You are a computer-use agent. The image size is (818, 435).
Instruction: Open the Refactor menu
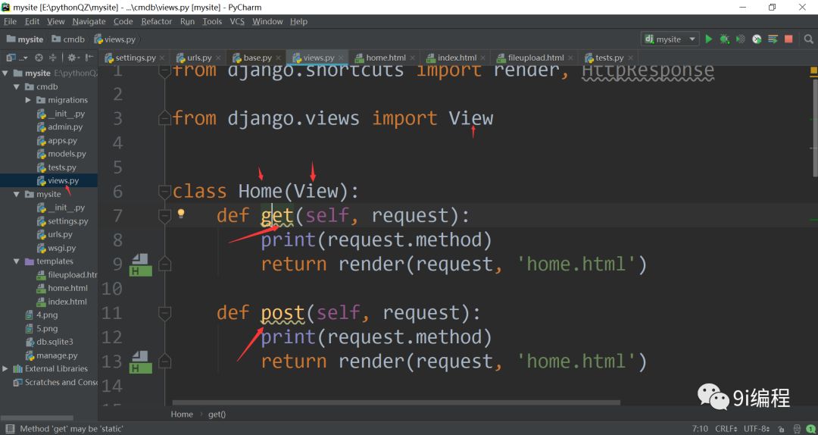point(157,21)
